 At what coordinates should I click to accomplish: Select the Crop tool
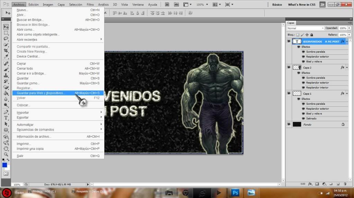pos(6,50)
